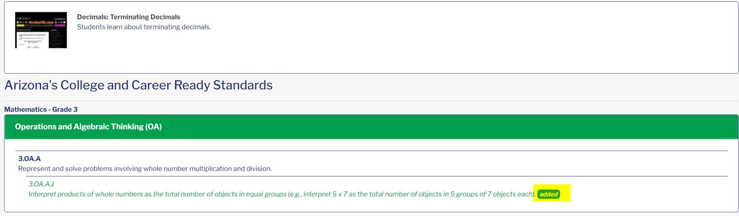Click the 'Interpret products of whole numbers' standard text

tap(282, 194)
